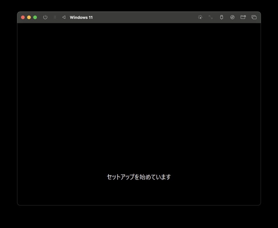The image size is (278, 228).
Task: Click the power button to shut down VM
Action: pyautogui.click(x=45, y=17)
